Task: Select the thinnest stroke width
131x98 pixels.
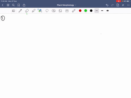Action: pos(97,11)
